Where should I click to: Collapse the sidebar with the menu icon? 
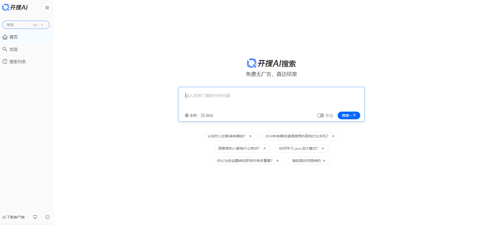[x=47, y=8]
